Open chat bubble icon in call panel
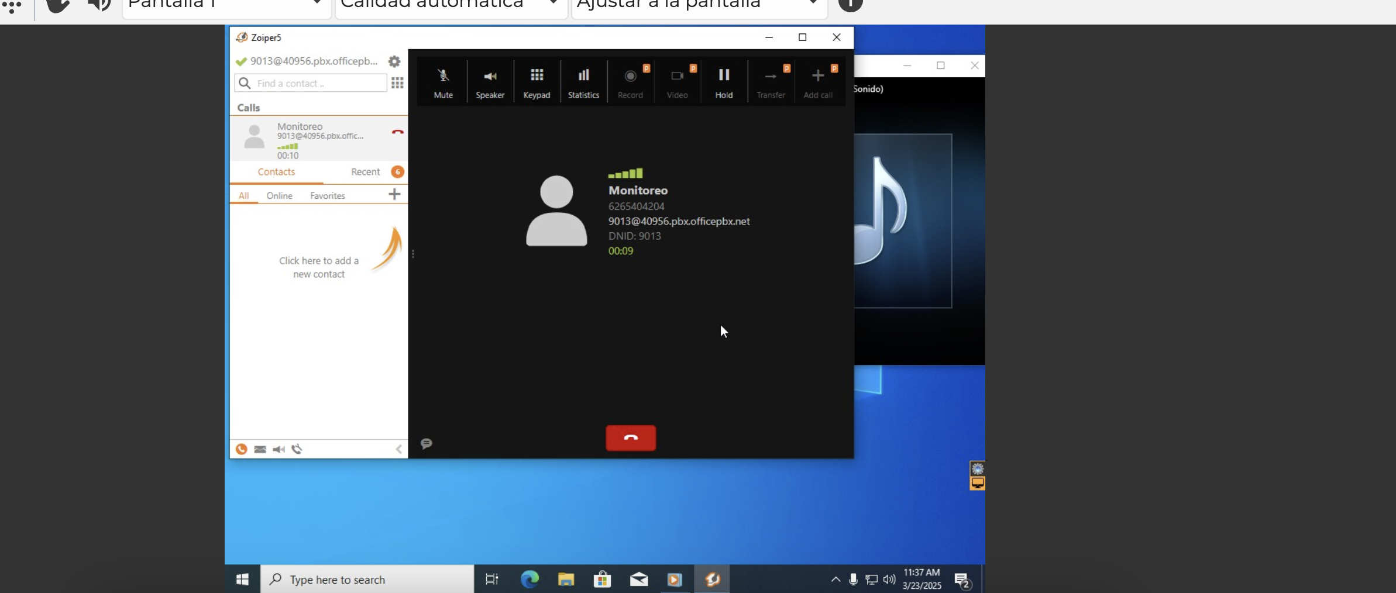 [x=427, y=443]
